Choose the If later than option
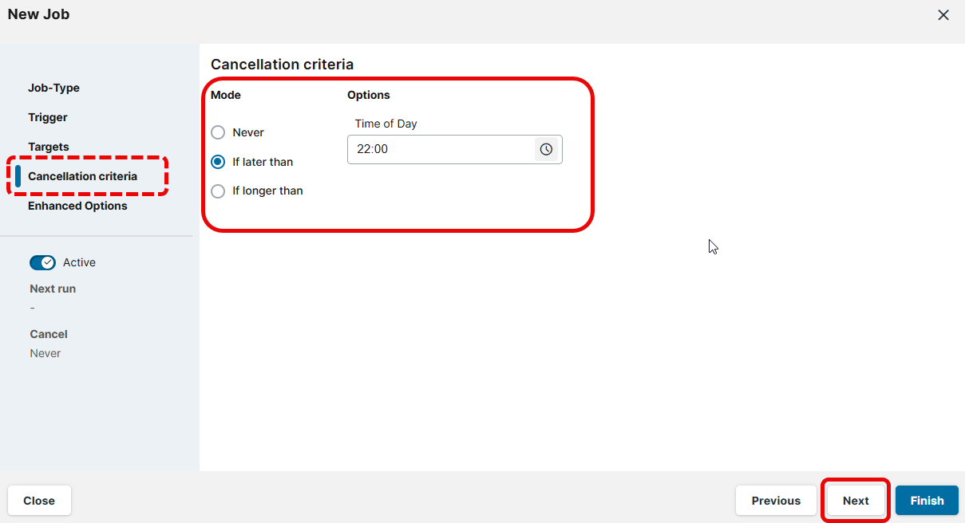965x523 pixels. (218, 162)
